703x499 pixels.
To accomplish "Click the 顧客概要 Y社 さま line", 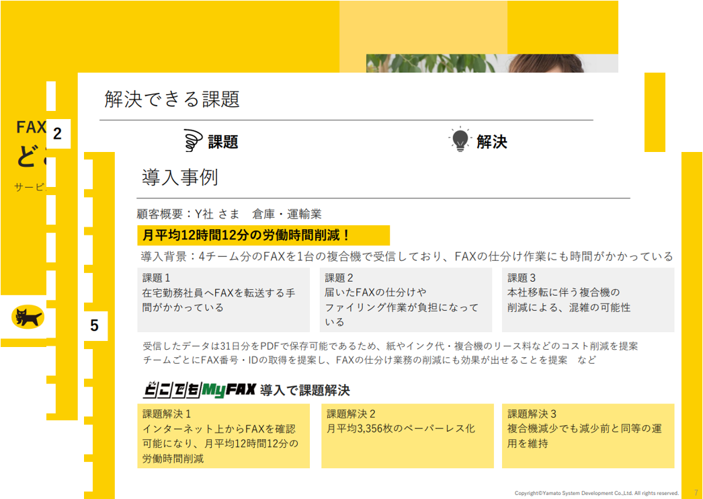I will (x=229, y=215).
